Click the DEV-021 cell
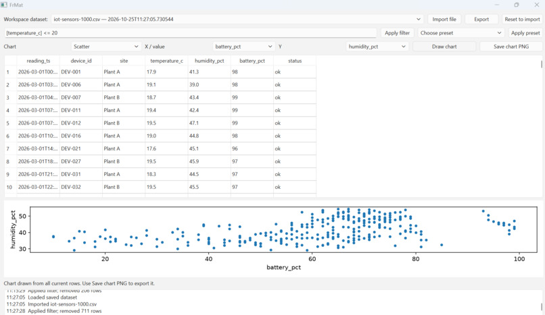This screenshot has height=315, width=545. pos(81,148)
